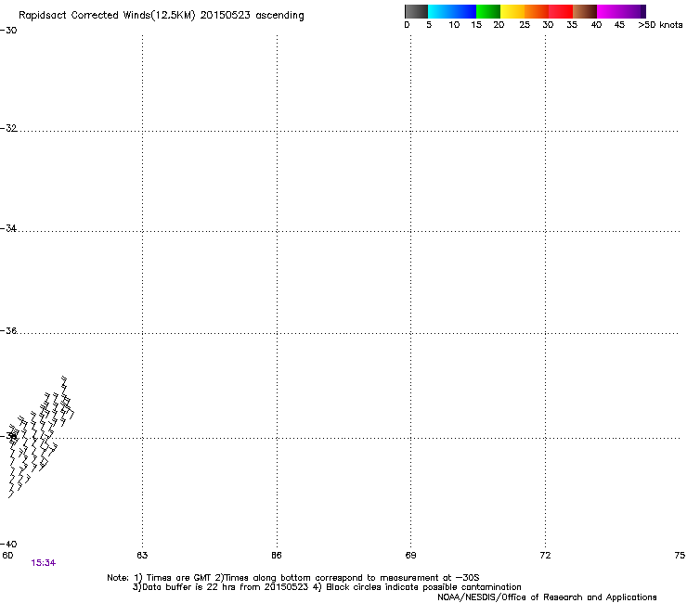Click the legend tick label '10'
The image size is (687, 603).
click(454, 25)
